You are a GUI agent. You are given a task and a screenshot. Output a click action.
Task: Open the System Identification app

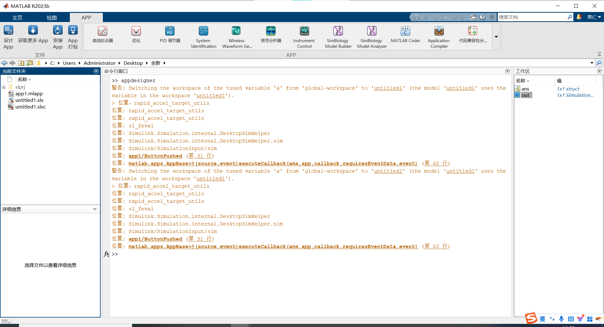point(203,36)
